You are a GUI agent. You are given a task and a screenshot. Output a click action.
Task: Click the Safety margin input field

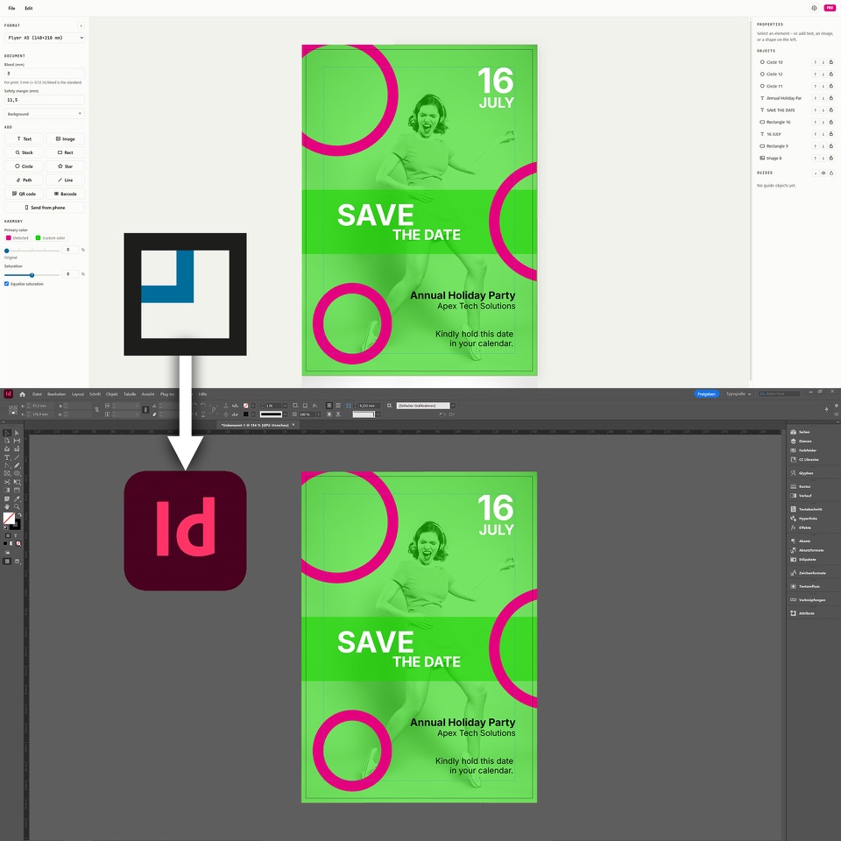pos(44,100)
